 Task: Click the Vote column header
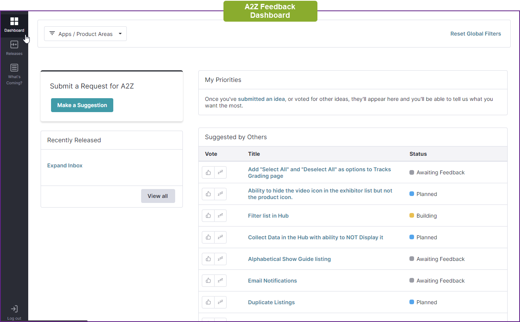(x=211, y=154)
